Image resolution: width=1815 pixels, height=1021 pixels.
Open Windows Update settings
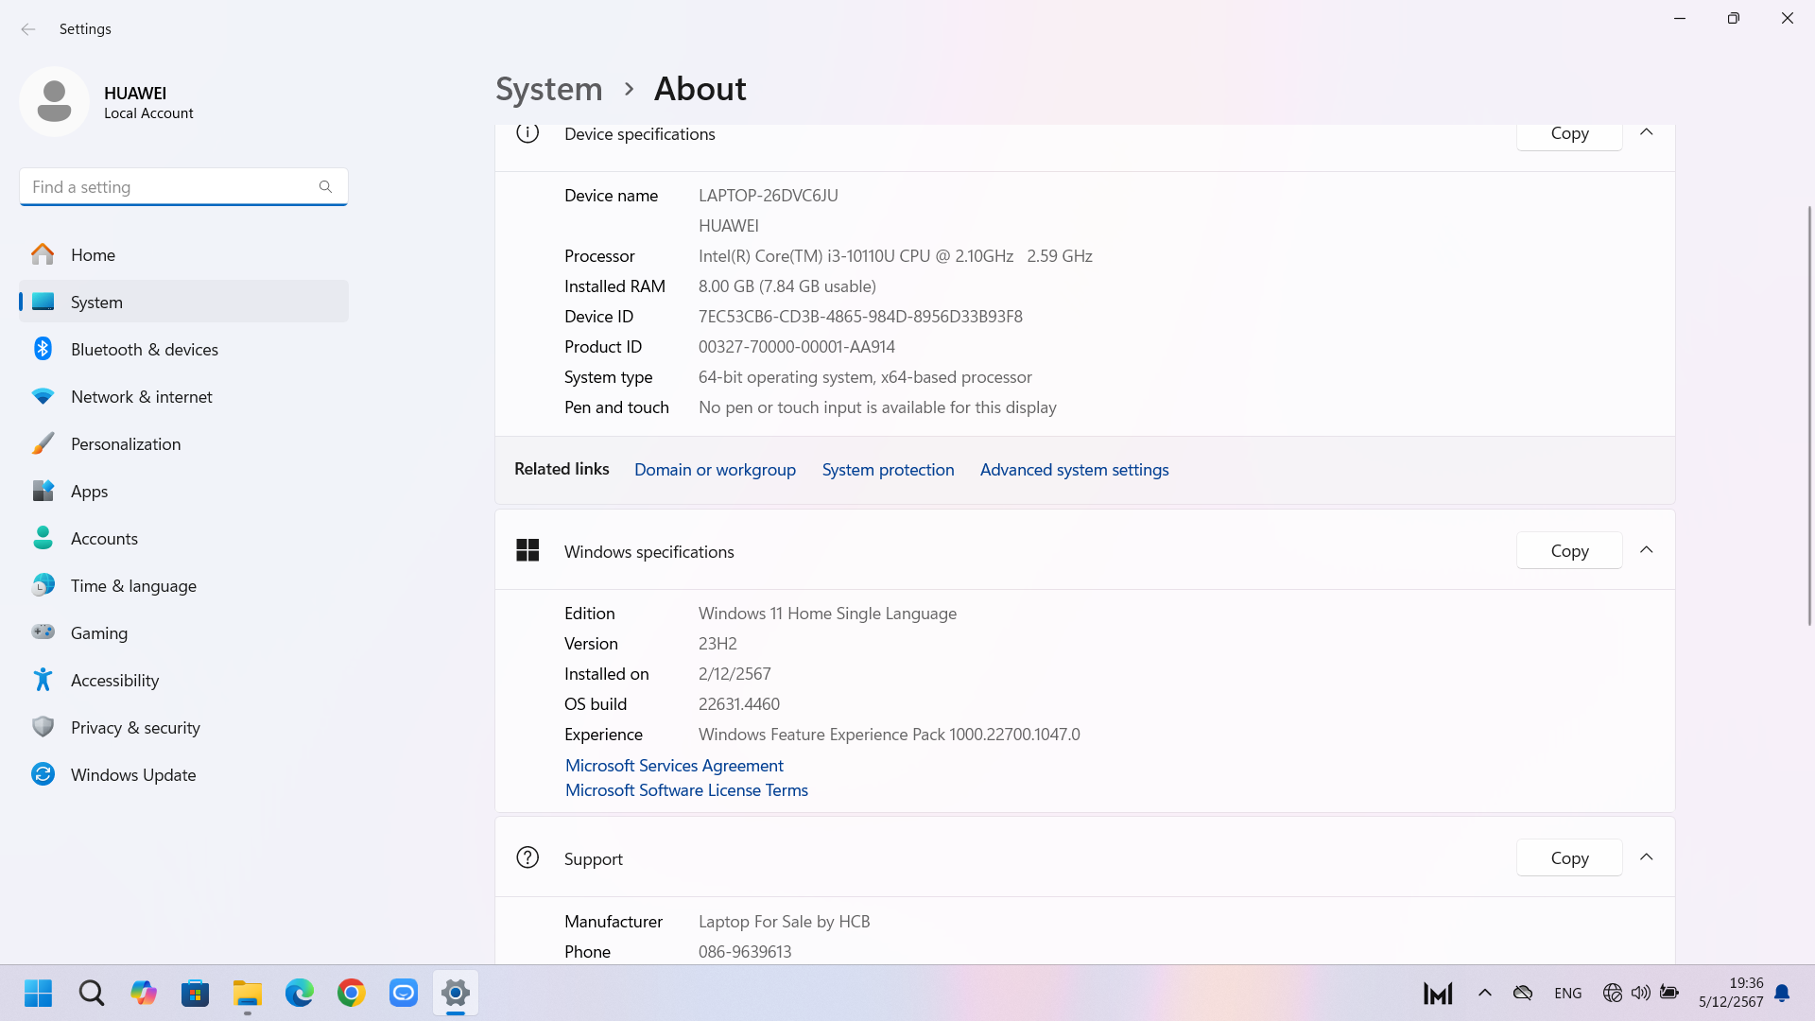(x=183, y=774)
